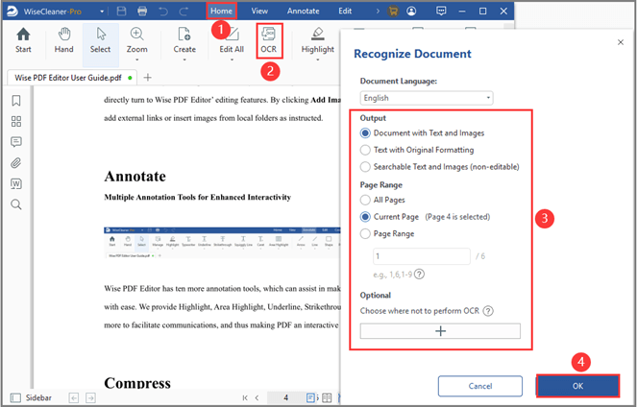The height and width of the screenshot is (407, 637).
Task: Open the feedback message icon
Action: pos(441,11)
